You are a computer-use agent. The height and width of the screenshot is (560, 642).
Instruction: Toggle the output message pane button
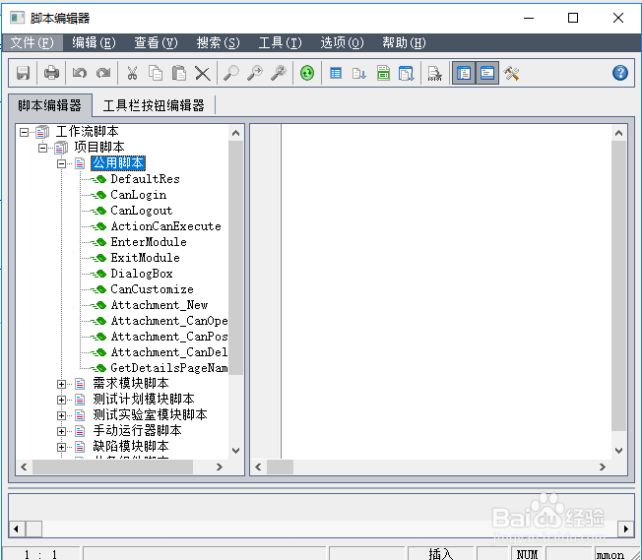487,73
